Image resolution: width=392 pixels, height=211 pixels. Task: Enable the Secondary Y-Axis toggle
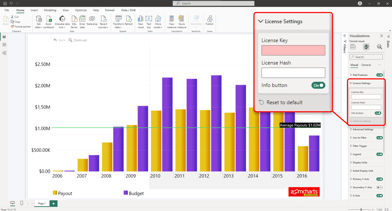click(x=379, y=187)
